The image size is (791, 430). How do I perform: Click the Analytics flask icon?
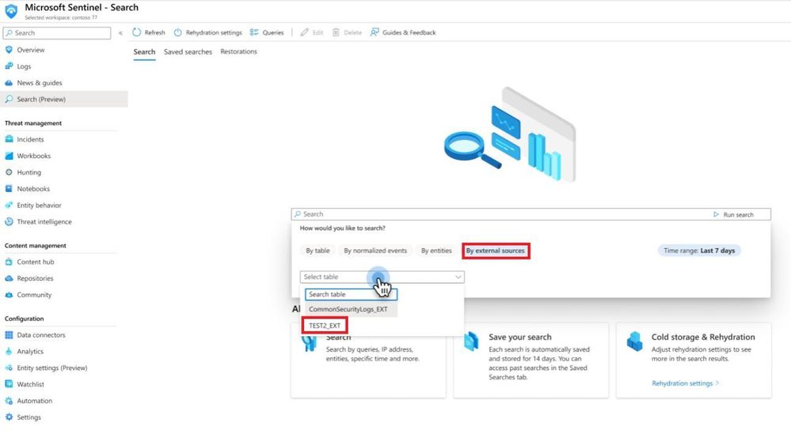[9, 352]
